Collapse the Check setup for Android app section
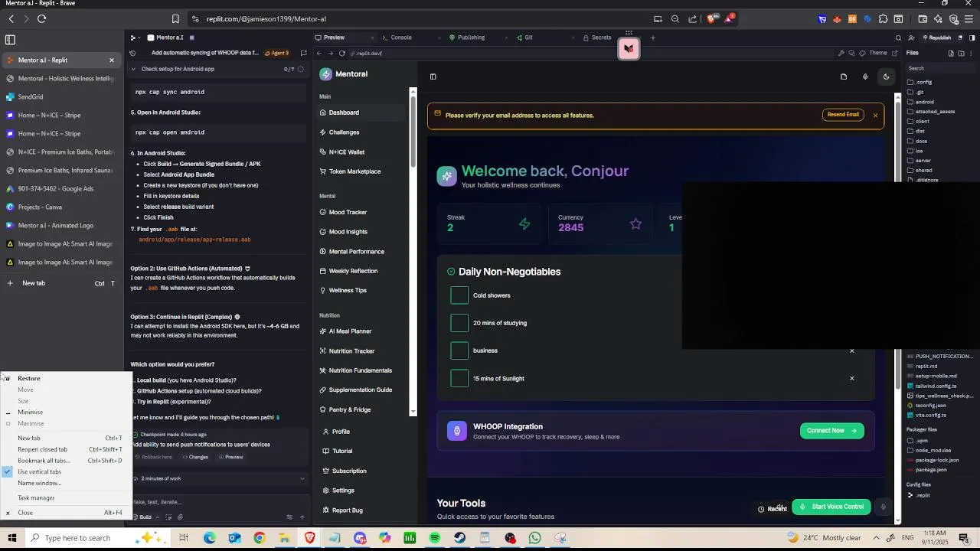The width and height of the screenshot is (980, 551). pos(132,69)
